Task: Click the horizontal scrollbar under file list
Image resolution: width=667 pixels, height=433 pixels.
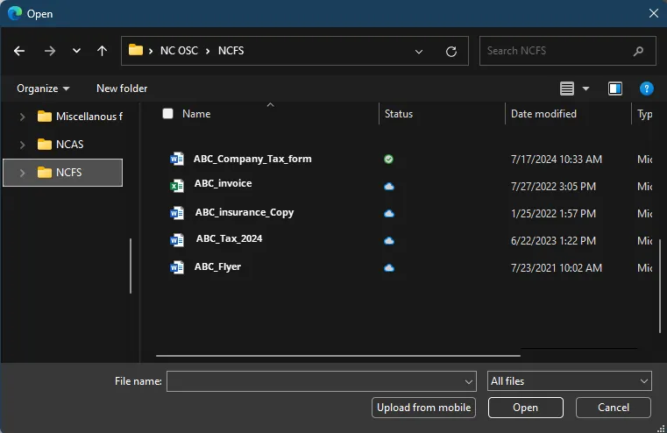Action: coord(337,356)
